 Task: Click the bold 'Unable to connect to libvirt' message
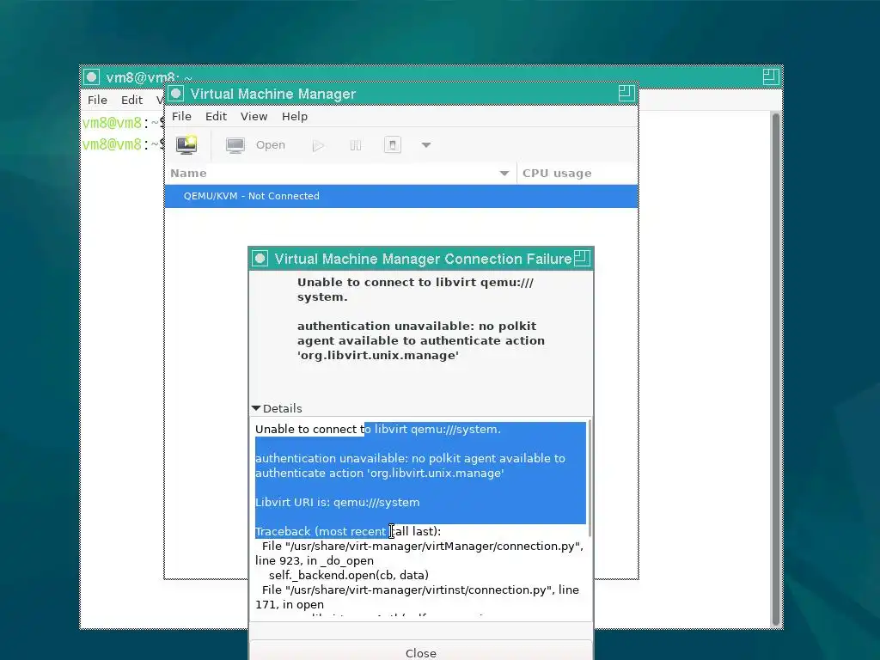(x=415, y=290)
